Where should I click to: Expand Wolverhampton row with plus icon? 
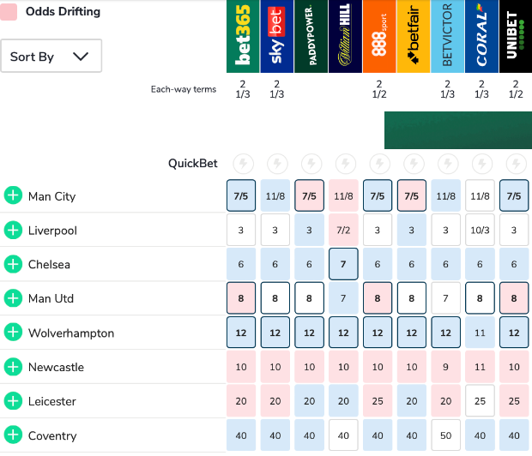pos(13,333)
